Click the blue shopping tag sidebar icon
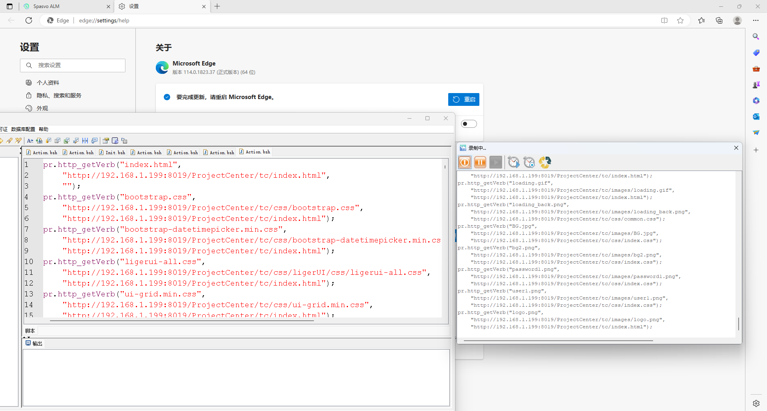Viewport: 767px width, 411px height. [756, 53]
